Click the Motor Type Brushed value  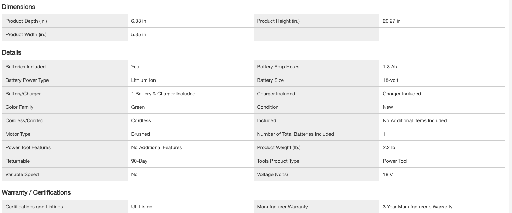[140, 134]
